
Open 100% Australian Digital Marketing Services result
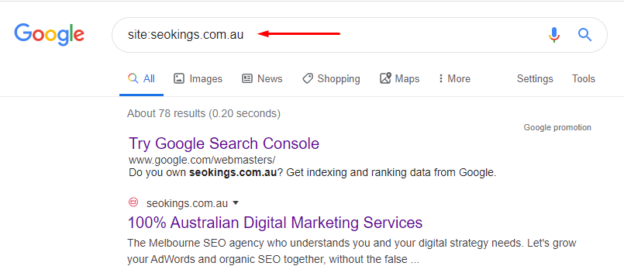(x=275, y=223)
